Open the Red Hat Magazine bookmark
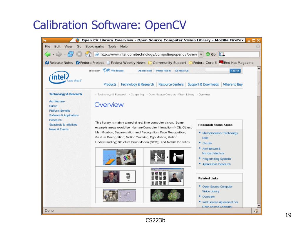 237,63
